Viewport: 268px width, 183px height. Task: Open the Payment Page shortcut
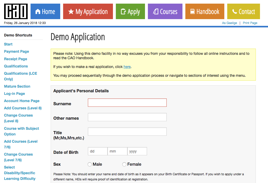tap(16, 51)
